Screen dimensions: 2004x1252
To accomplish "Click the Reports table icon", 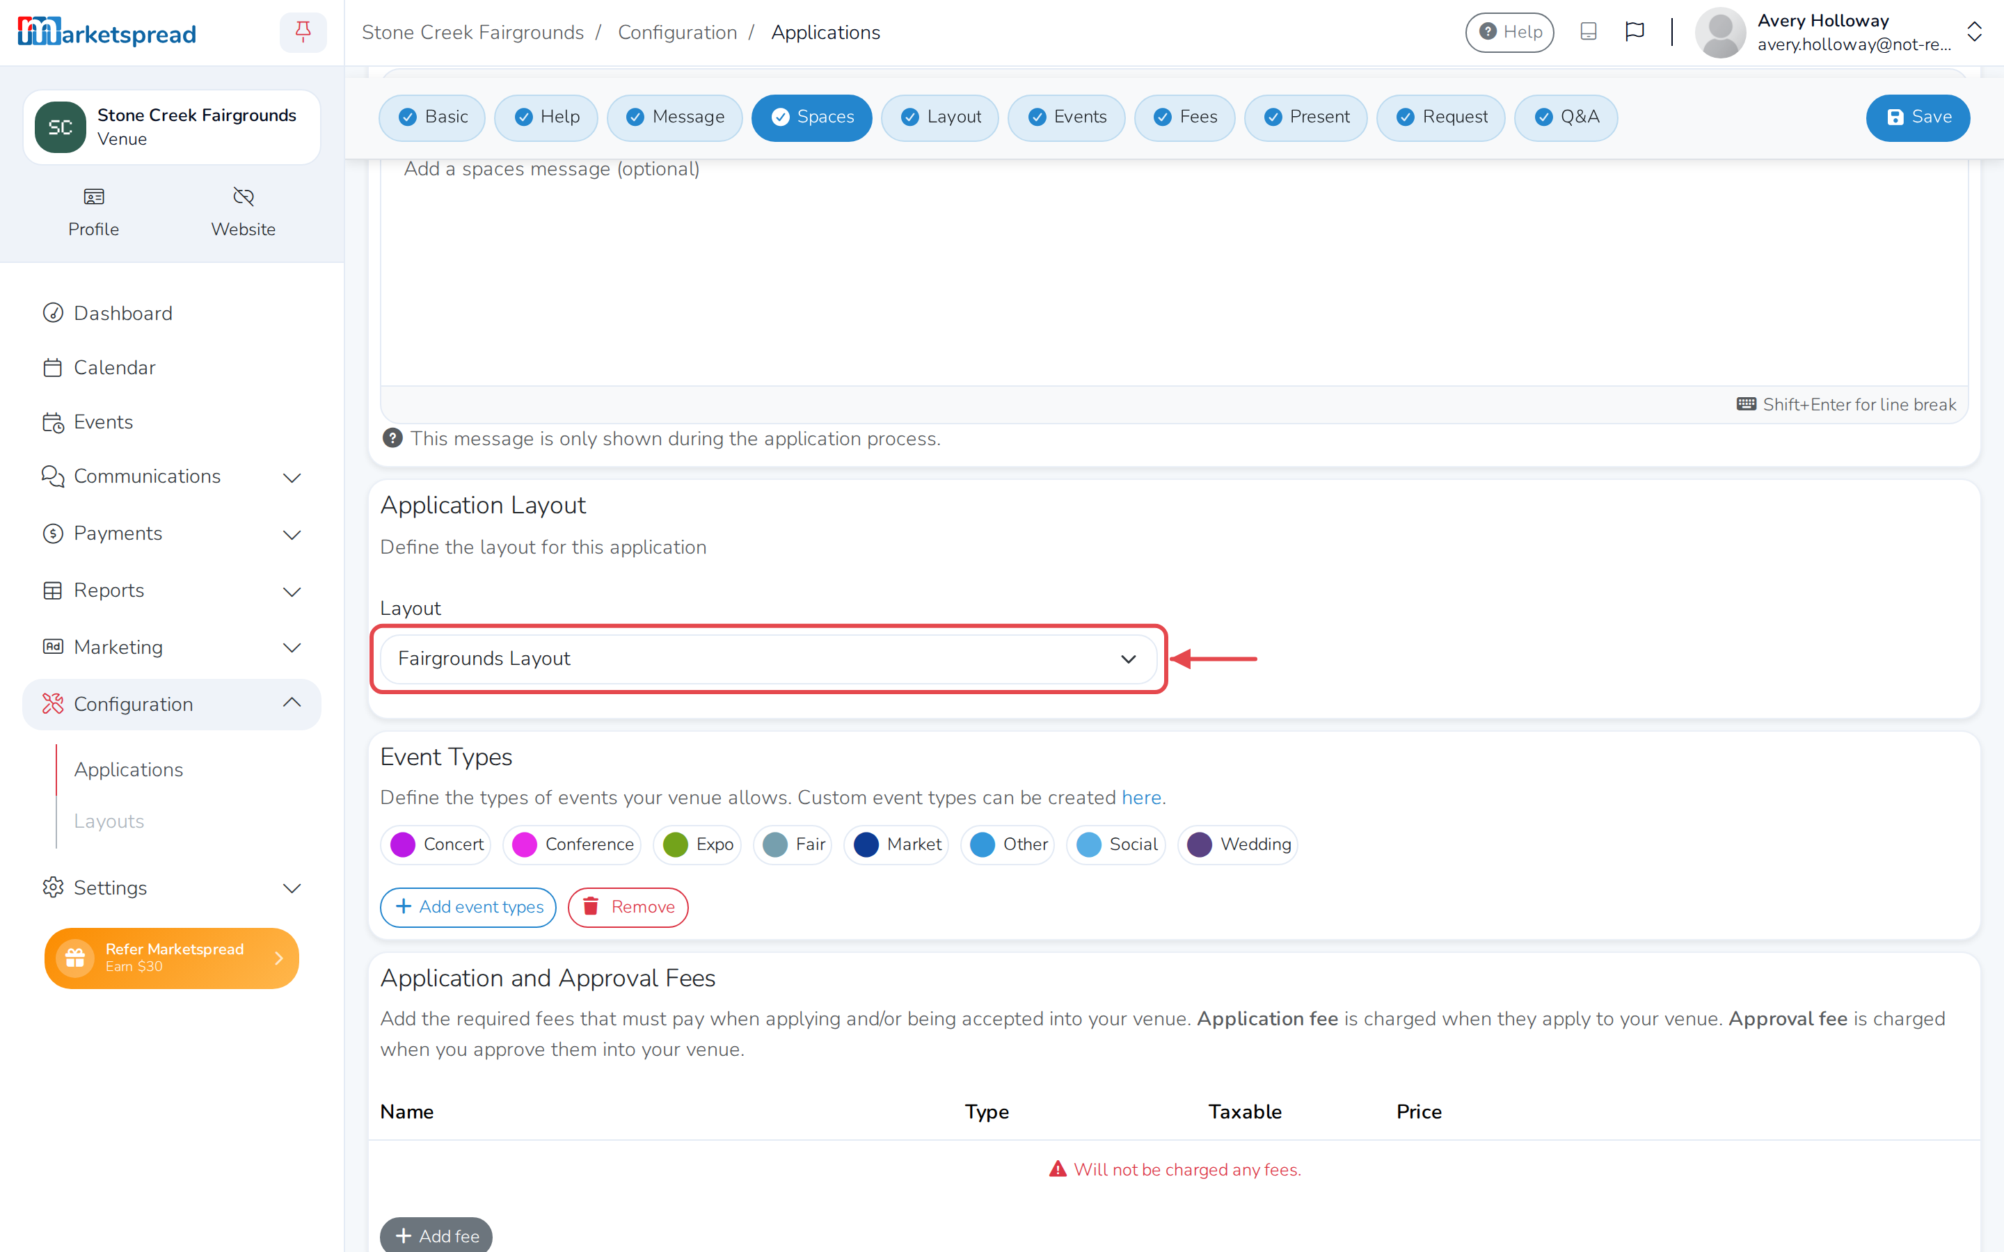I will pos(53,591).
